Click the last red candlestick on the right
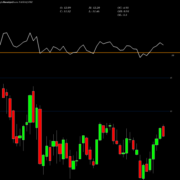This screenshot has height=180, width=180. click(x=163, y=131)
